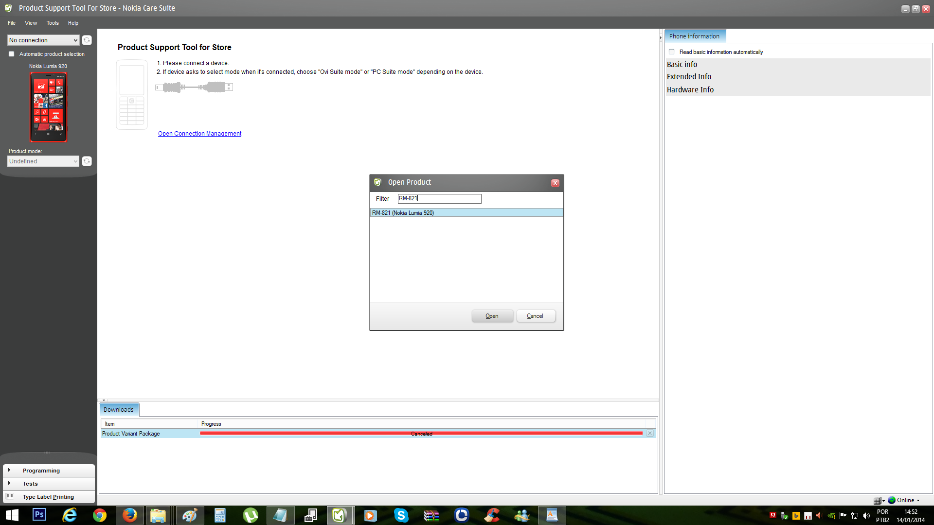Select the Downloads tab
The image size is (934, 525).
coord(118,409)
